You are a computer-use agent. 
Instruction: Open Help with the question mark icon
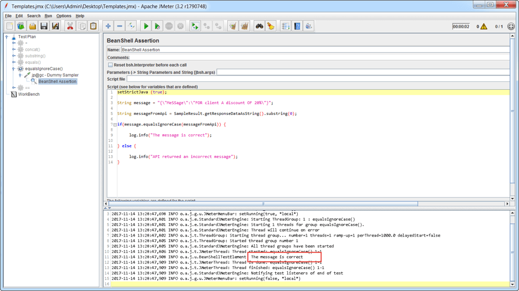pyautogui.click(x=297, y=26)
